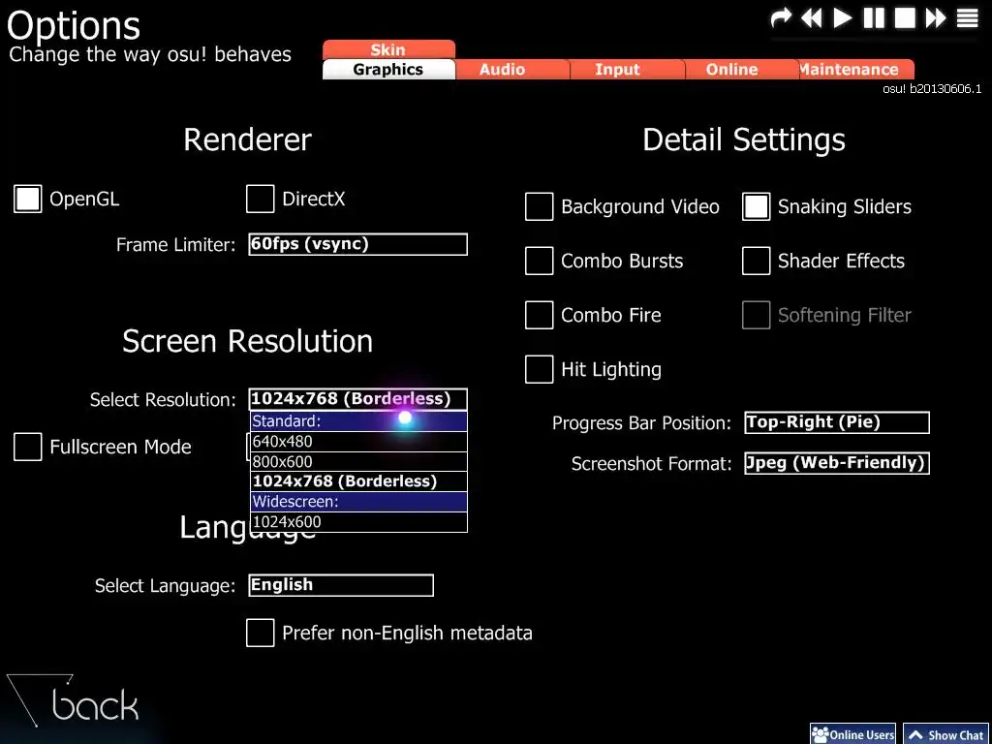Enable Combo Fire checkbox
The width and height of the screenshot is (992, 744).
pyautogui.click(x=539, y=315)
